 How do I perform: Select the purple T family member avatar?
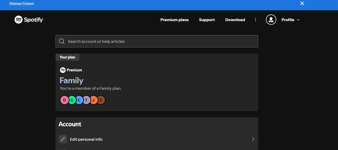[86, 100]
